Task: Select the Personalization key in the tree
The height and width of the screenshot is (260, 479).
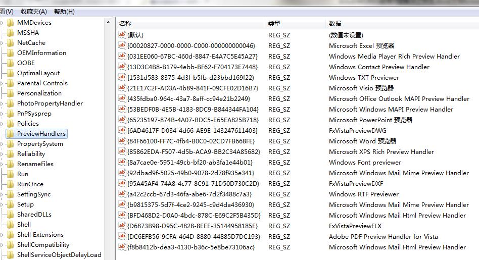Action: tap(39, 93)
